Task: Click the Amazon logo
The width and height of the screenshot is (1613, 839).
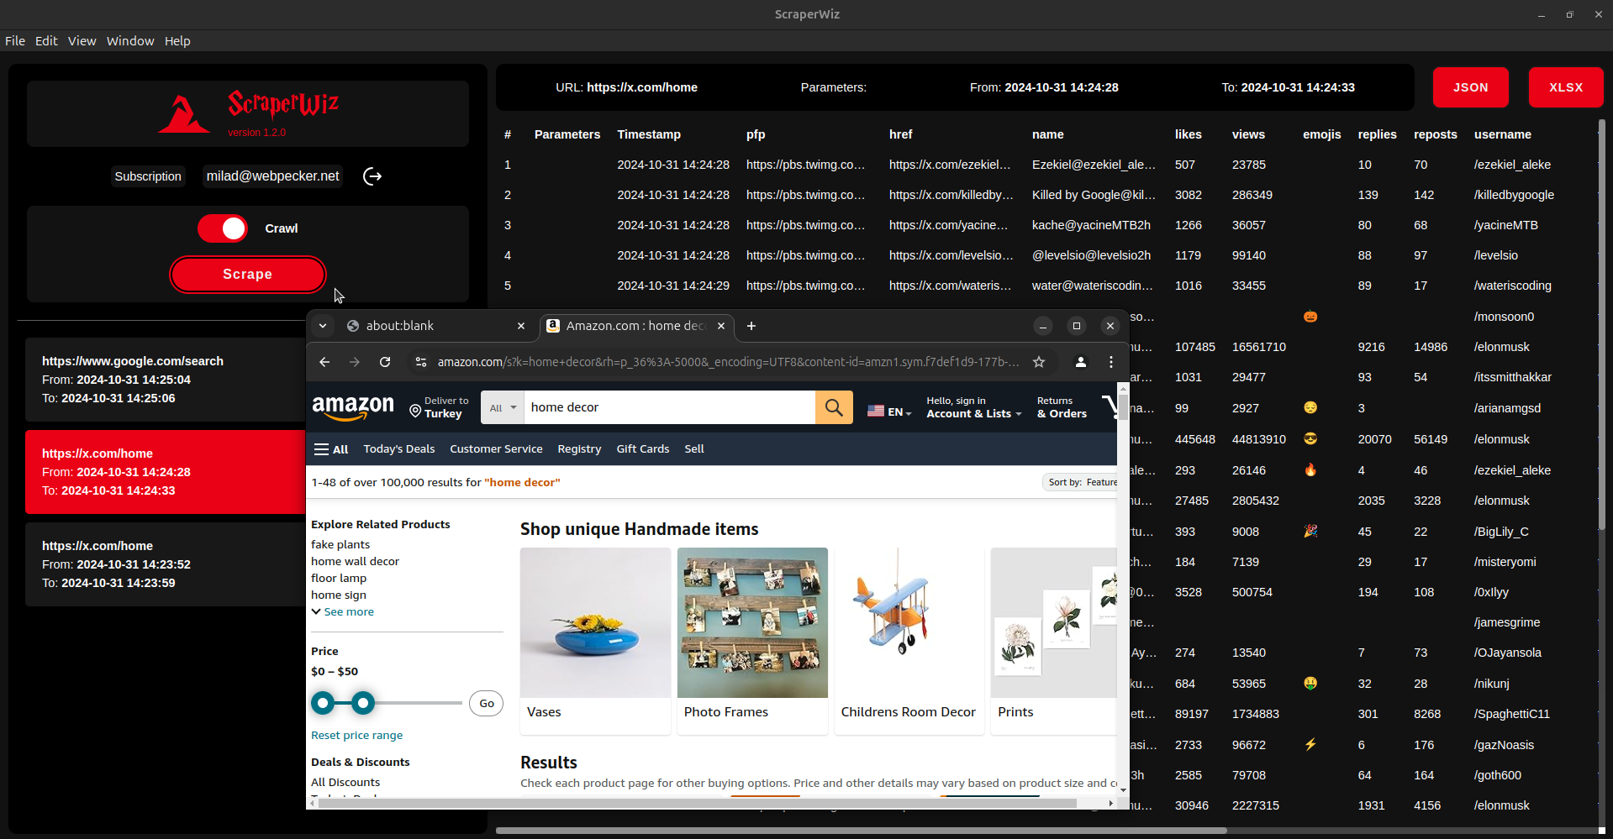Action: [353, 408]
